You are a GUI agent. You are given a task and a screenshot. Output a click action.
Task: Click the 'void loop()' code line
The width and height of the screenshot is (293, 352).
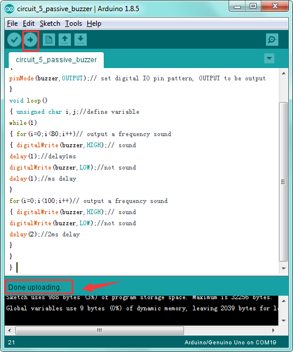28,100
